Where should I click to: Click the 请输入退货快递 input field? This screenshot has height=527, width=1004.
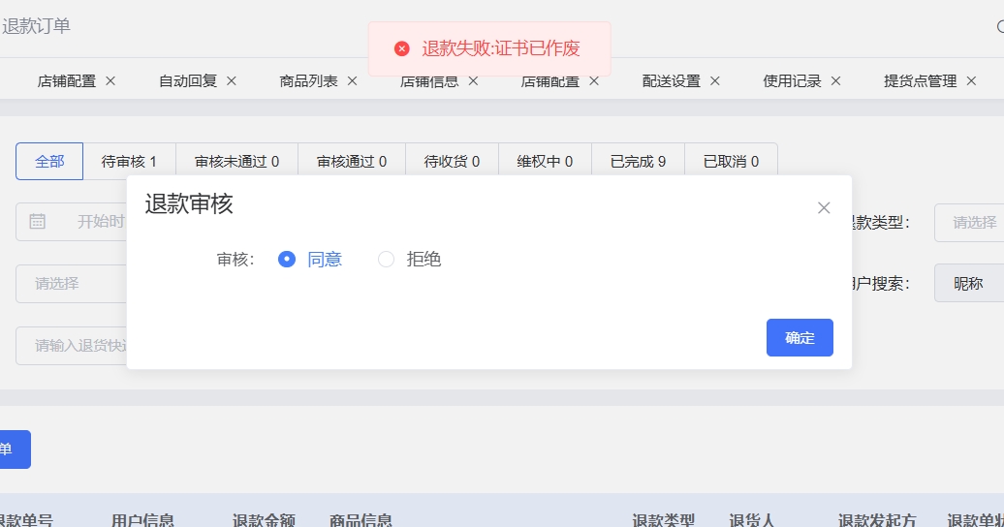(x=73, y=346)
